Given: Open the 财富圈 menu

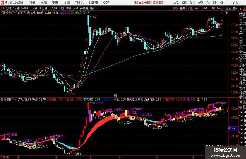Looking at the screenshot, I should (x=93, y=3).
